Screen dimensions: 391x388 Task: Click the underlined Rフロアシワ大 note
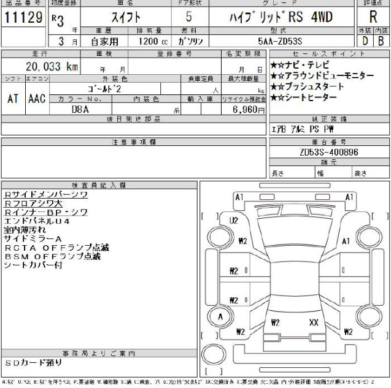click(33, 203)
